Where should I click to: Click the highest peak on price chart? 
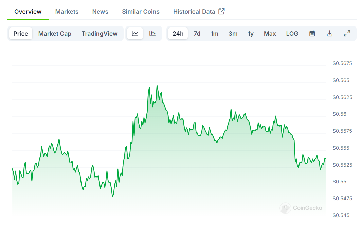(157, 86)
